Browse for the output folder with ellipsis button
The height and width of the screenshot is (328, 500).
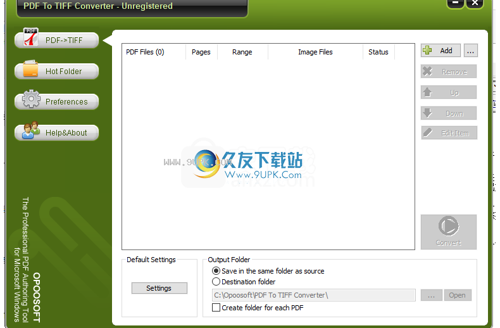click(431, 295)
